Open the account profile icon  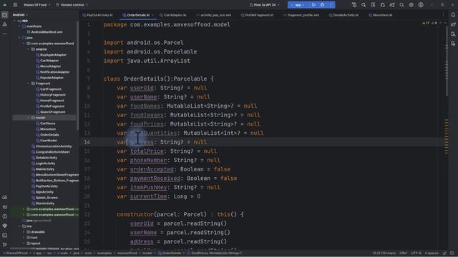(x=421, y=5)
